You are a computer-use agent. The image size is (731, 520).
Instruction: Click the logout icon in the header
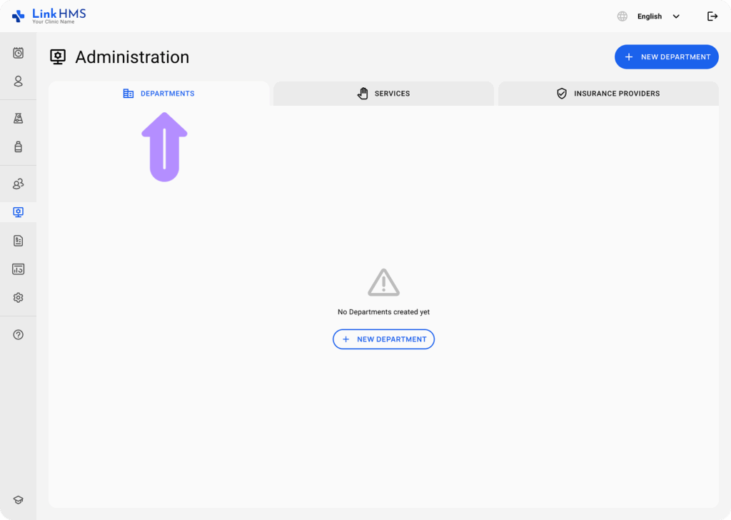[712, 16]
